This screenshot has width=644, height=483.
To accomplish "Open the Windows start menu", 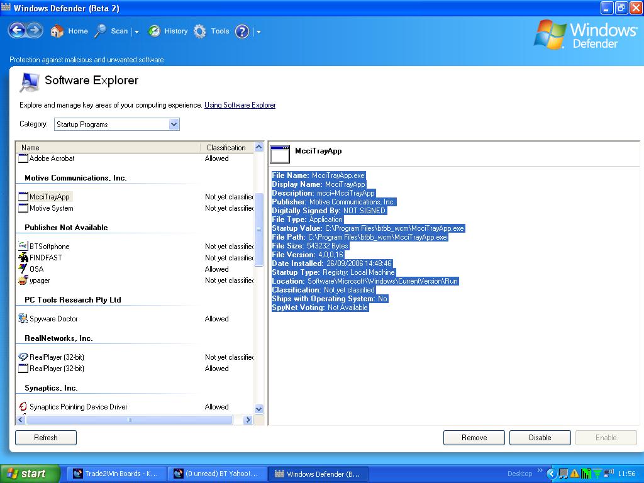I will point(30,474).
